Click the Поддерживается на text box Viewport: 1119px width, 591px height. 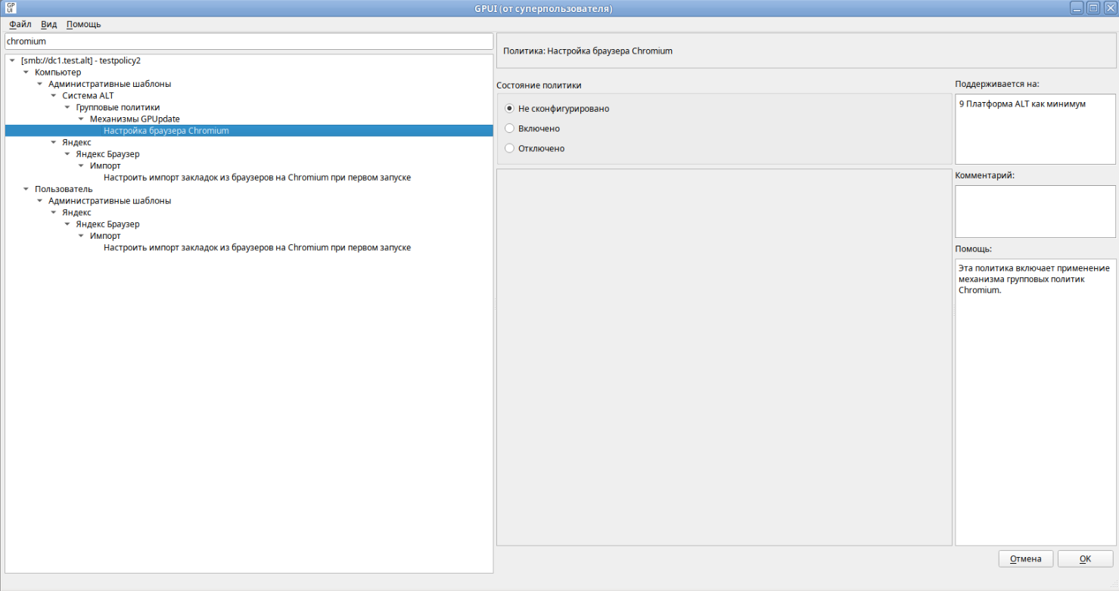tap(1035, 129)
